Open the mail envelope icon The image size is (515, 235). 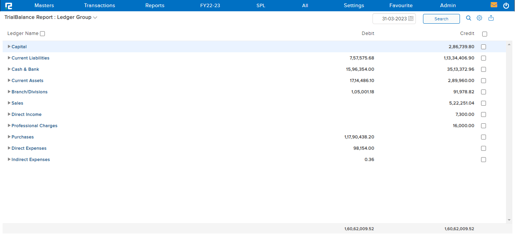point(494,5)
